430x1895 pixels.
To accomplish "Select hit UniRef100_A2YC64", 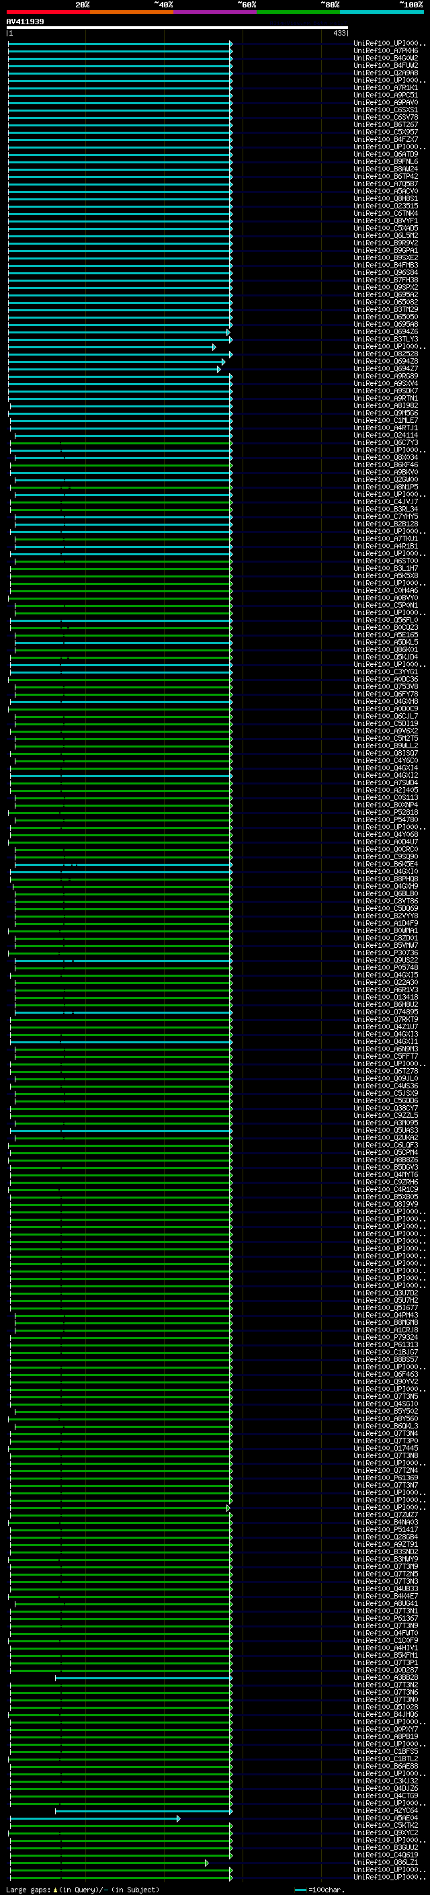I will (x=386, y=1811).
